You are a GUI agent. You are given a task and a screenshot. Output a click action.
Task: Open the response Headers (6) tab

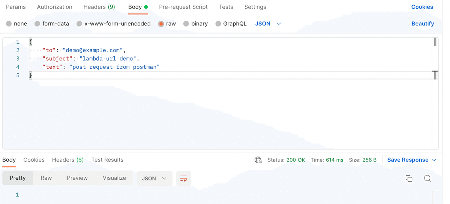click(x=68, y=160)
